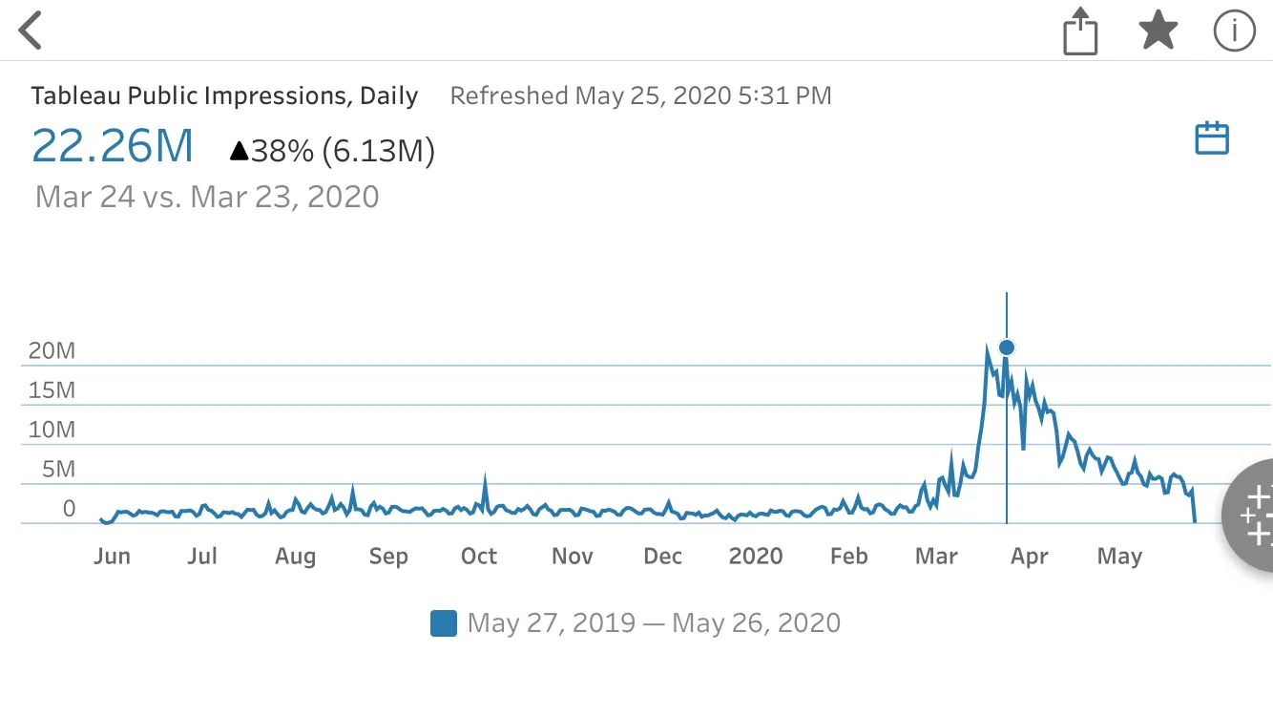Tap the selected data point marker
This screenshot has height=716, width=1273.
pyautogui.click(x=1007, y=347)
